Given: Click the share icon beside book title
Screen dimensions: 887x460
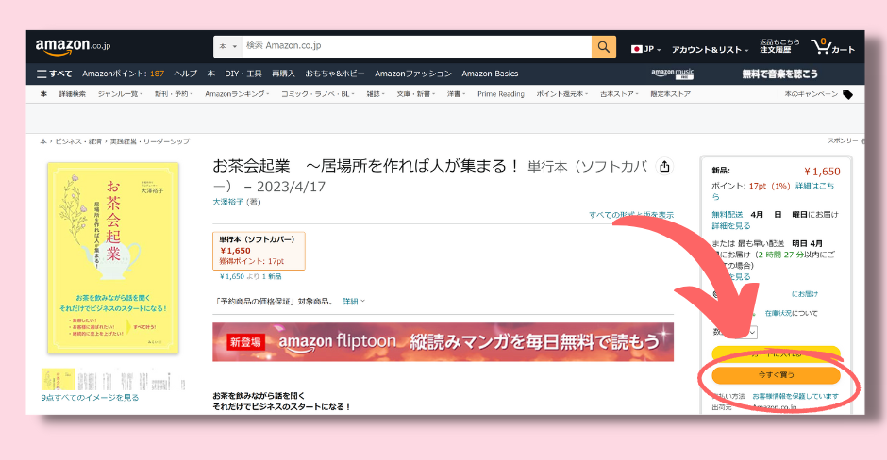Looking at the screenshot, I should (x=664, y=167).
